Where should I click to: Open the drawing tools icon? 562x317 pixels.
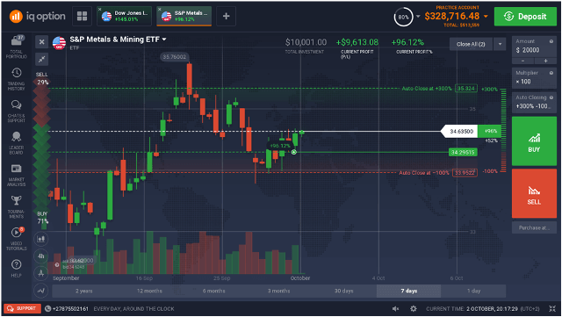pyautogui.click(x=41, y=273)
